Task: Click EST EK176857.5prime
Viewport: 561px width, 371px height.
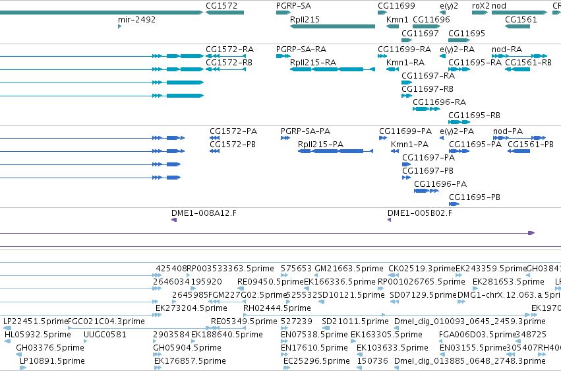Action: (x=190, y=361)
